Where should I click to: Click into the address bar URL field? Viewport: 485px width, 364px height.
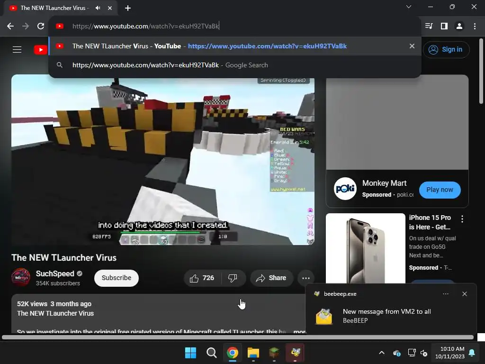tap(235, 27)
